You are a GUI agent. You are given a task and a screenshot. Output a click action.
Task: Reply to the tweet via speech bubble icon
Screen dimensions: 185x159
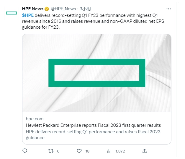[25, 151]
